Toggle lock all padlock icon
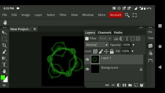This screenshot has width=165, height=93. pos(112,51)
